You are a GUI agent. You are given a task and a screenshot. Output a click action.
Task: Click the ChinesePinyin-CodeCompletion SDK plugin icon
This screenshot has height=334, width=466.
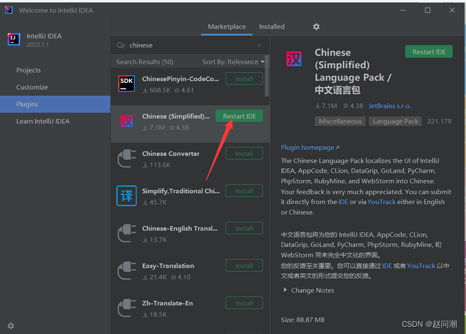(127, 84)
